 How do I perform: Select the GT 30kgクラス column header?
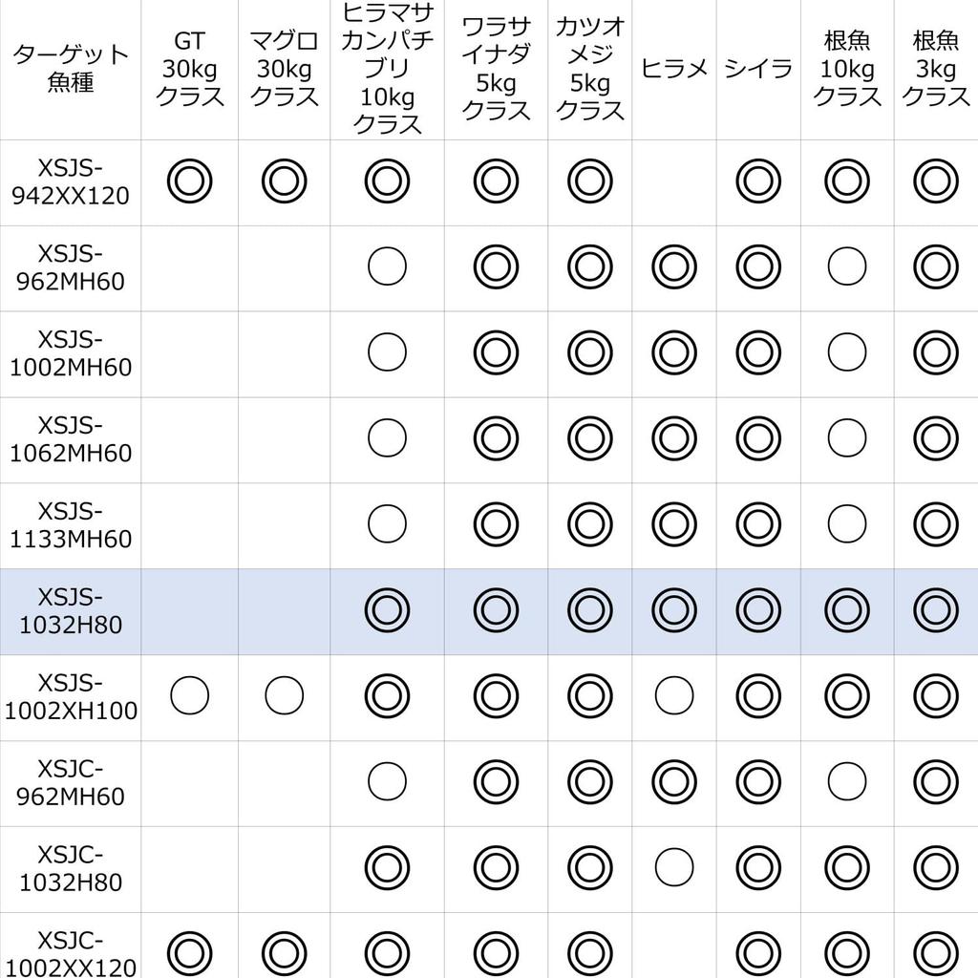[189, 69]
